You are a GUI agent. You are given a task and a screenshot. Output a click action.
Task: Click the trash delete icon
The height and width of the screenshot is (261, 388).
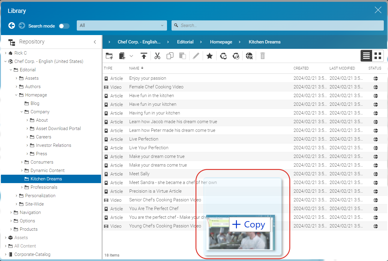pos(263,56)
